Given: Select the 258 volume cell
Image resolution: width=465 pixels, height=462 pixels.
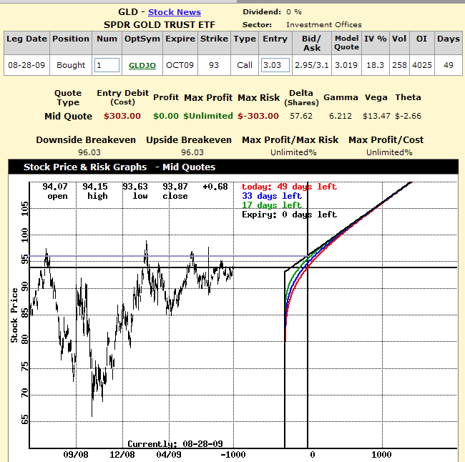Looking at the screenshot, I should point(399,65).
